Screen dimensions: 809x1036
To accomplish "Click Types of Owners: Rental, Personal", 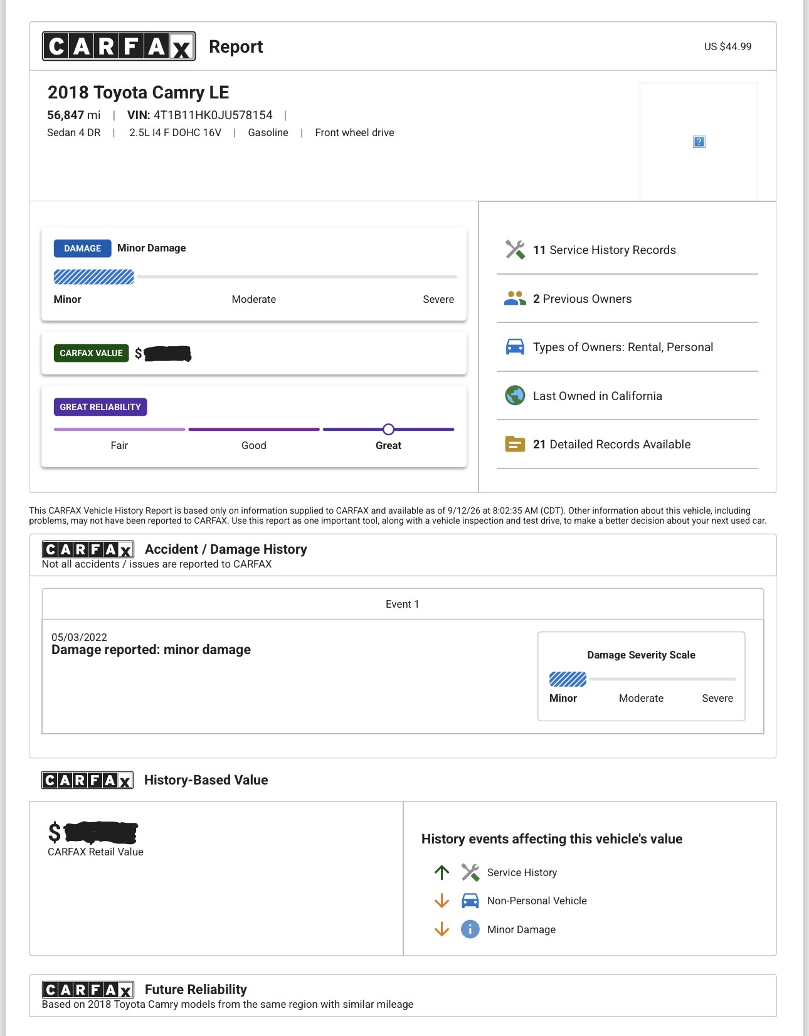I will click(623, 347).
